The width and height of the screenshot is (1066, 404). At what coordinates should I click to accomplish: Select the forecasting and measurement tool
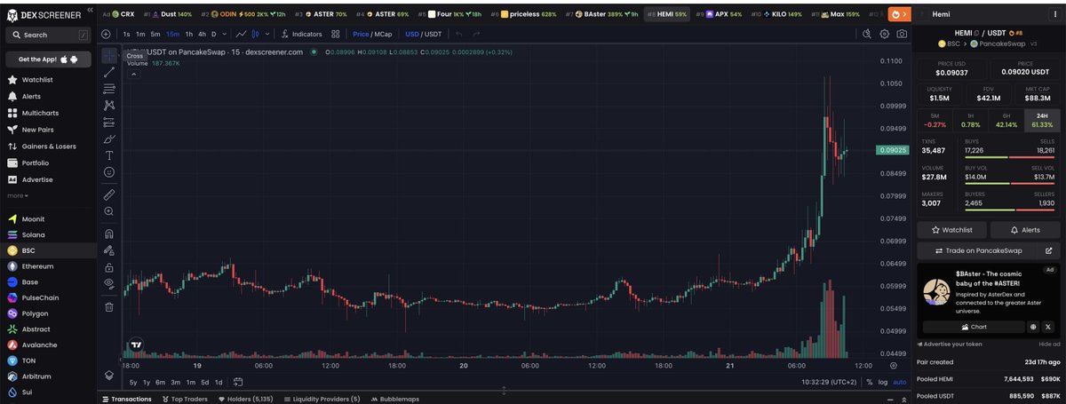(x=109, y=123)
